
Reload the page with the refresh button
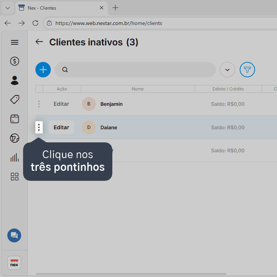pyautogui.click(x=35, y=23)
